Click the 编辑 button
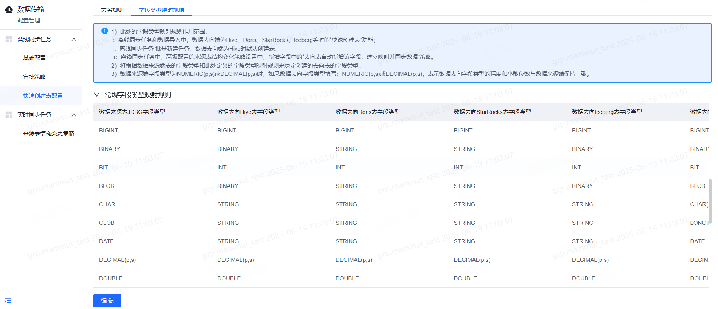The width and height of the screenshot is (718, 309). tap(107, 301)
